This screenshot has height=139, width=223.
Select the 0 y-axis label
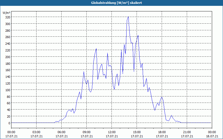pyautogui.click(x=9, y=123)
